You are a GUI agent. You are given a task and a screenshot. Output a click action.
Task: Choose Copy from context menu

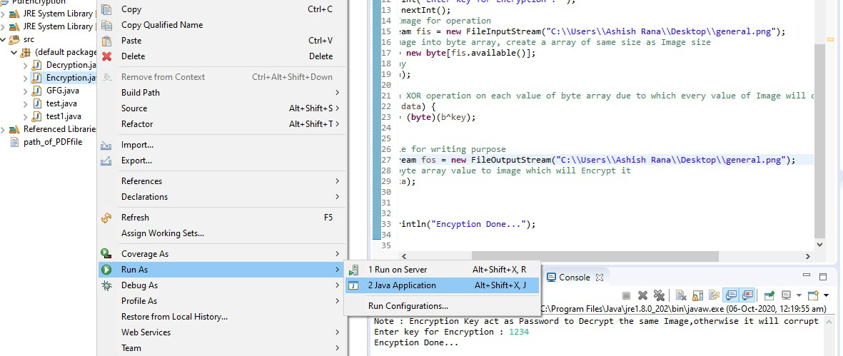223,9
